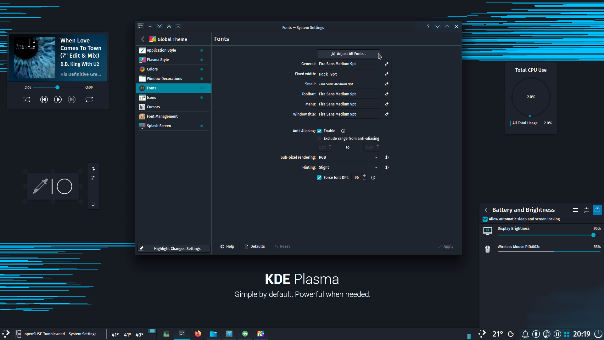
Task: Open Battery and Brightness hamburger menu
Action: coord(575,210)
